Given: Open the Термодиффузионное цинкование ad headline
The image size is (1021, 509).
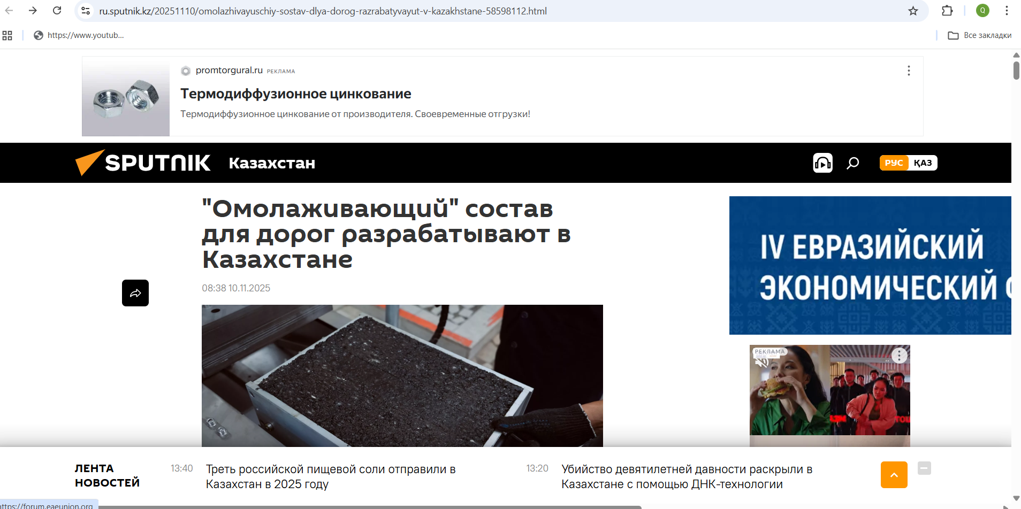Looking at the screenshot, I should point(295,94).
